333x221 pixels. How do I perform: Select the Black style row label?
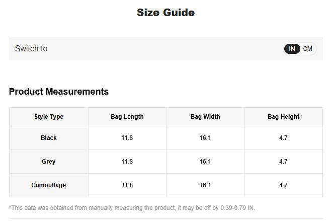pos(49,138)
